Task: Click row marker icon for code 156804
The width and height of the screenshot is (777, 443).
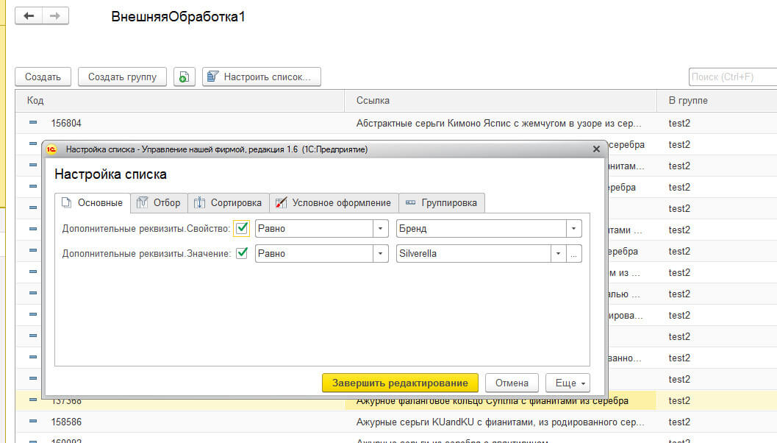Action: (x=32, y=123)
